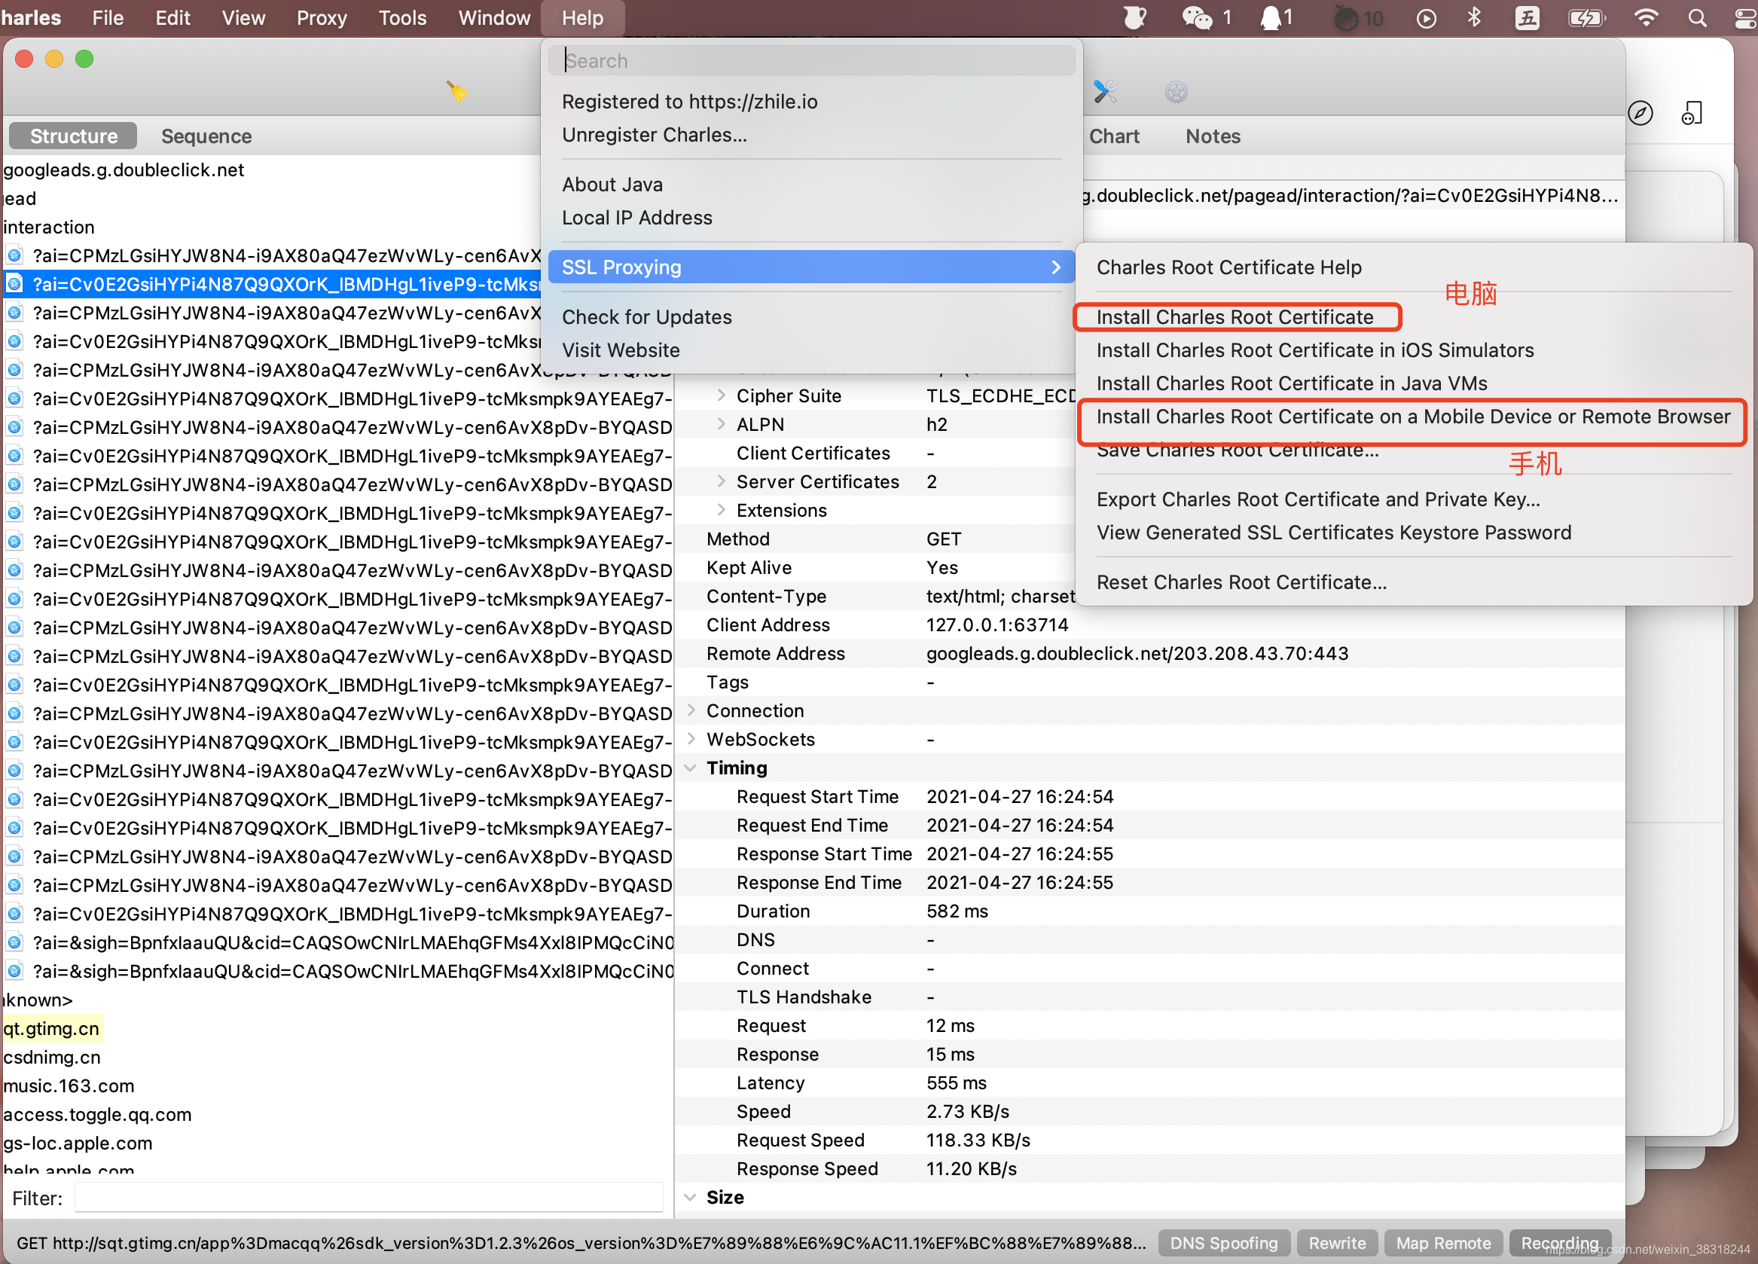Select the interaction folder node

click(48, 227)
